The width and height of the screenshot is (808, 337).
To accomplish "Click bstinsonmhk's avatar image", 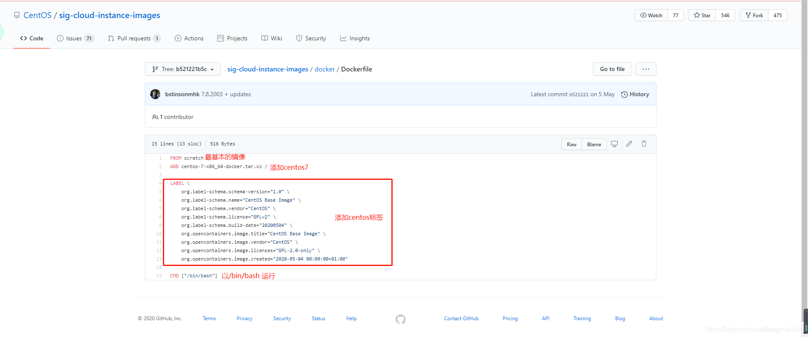I will 155,94.
